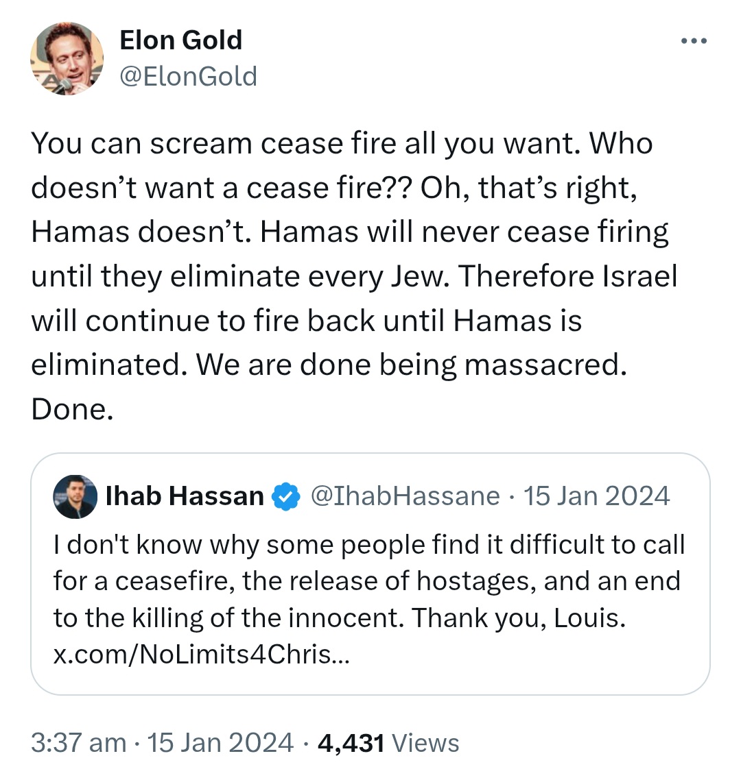Click Ihab Hassan's small avatar

point(75,496)
